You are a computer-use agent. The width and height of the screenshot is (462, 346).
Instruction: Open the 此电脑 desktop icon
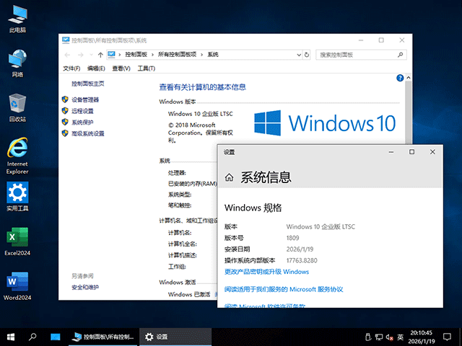[17, 18]
